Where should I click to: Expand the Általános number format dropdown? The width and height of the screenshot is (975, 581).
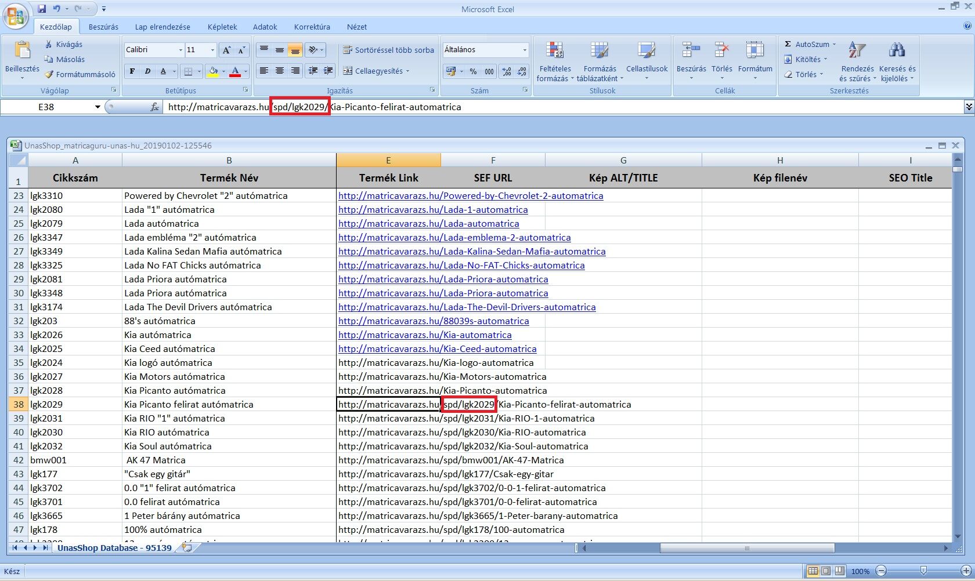[x=525, y=50]
